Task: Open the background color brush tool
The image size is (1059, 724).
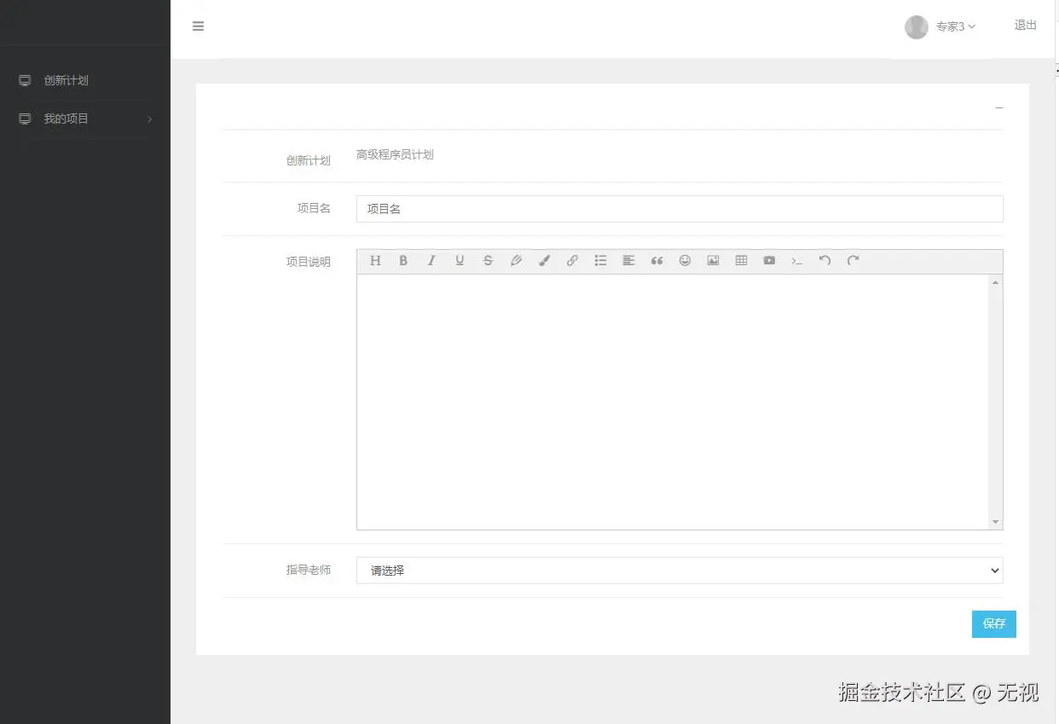Action: coord(544,261)
